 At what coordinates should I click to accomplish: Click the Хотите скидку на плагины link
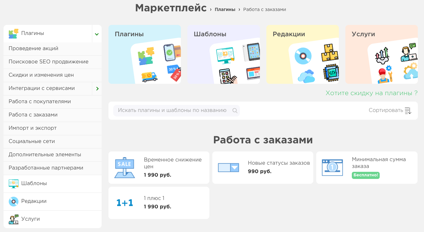coord(371,93)
